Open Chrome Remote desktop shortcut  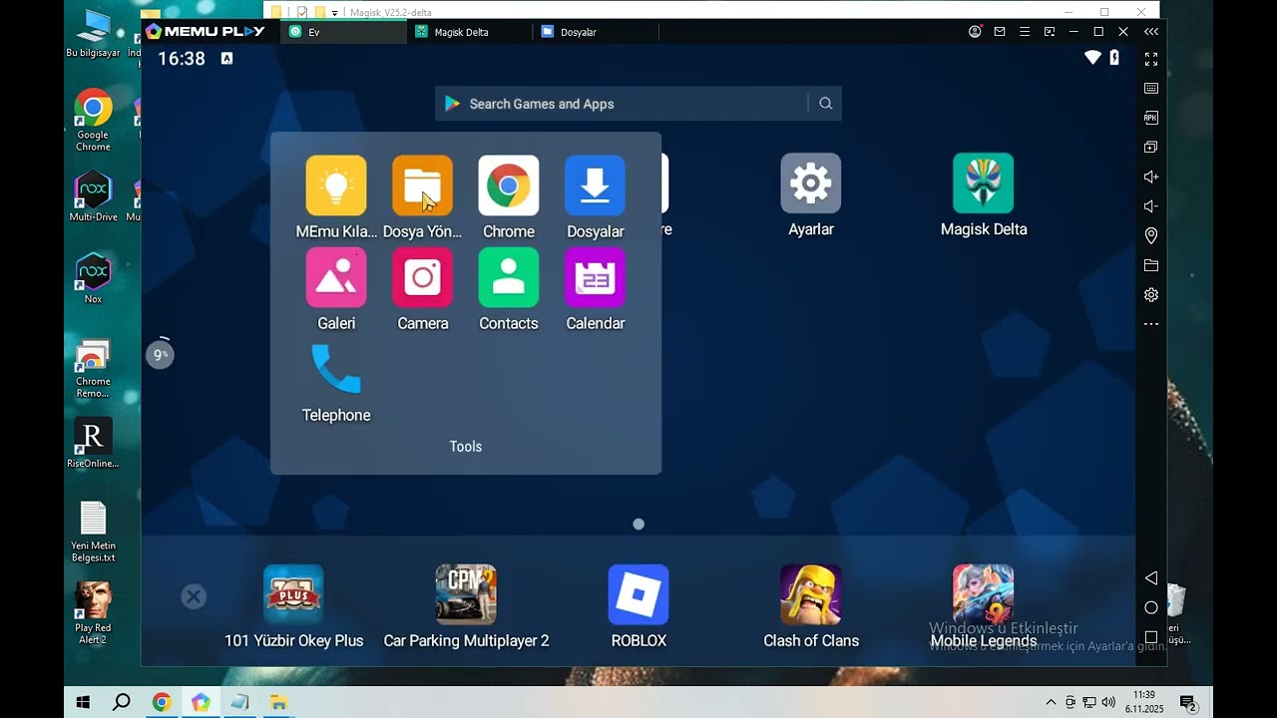click(x=93, y=368)
